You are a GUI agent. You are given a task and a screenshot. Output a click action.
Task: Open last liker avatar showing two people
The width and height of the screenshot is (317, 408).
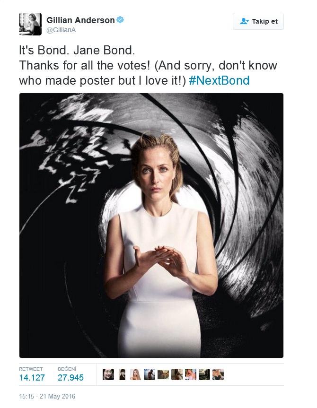218,374
